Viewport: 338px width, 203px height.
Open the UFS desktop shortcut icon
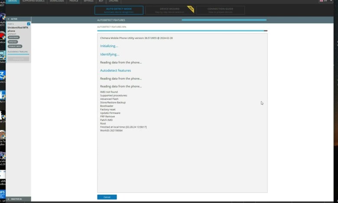coord(2,193)
